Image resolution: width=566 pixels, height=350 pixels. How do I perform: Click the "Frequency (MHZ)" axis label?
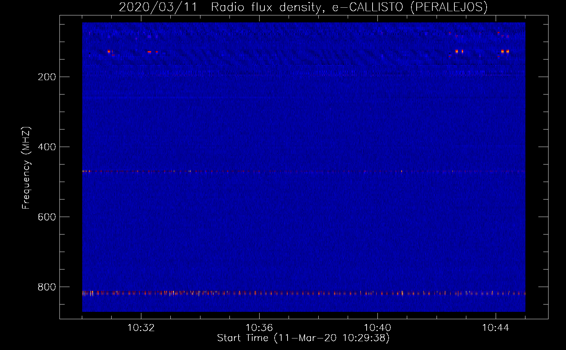tap(26, 168)
